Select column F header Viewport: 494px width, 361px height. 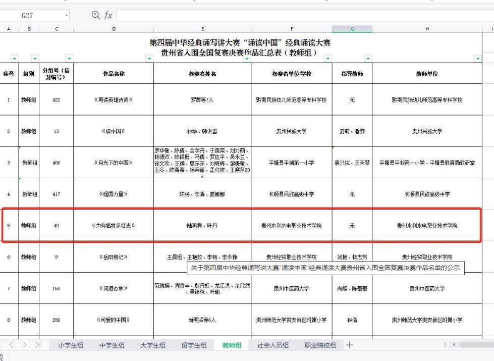coord(292,29)
